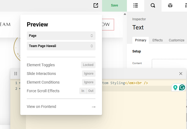The height and width of the screenshot is (129, 187).
Task: Click the Inspector label text
Action: tap(139, 19)
